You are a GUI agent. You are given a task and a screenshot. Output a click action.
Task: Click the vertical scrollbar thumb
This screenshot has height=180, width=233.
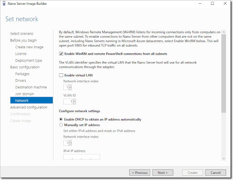pyautogui.click(x=224, y=73)
